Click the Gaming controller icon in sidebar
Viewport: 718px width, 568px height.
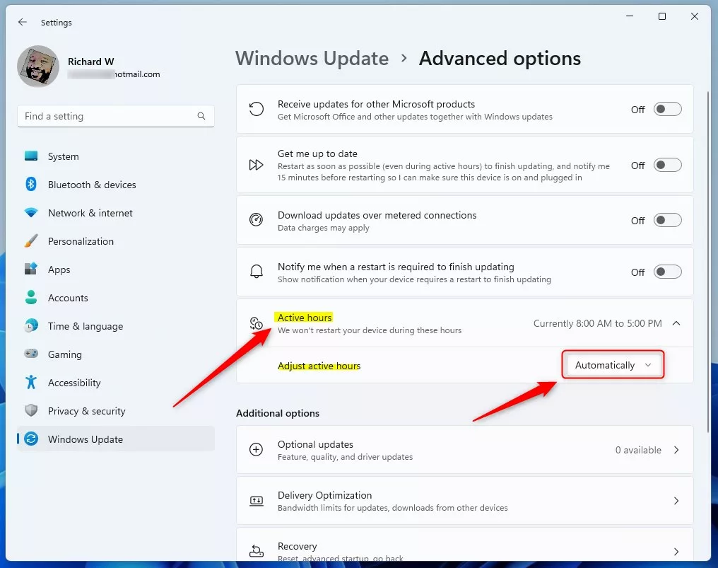click(31, 354)
